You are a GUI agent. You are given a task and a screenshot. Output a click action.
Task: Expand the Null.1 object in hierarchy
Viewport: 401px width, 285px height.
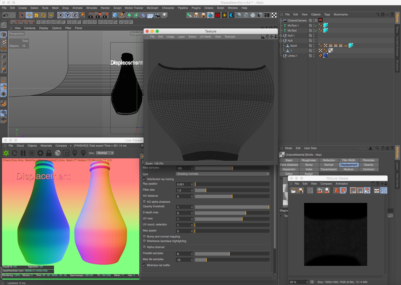point(281,35)
